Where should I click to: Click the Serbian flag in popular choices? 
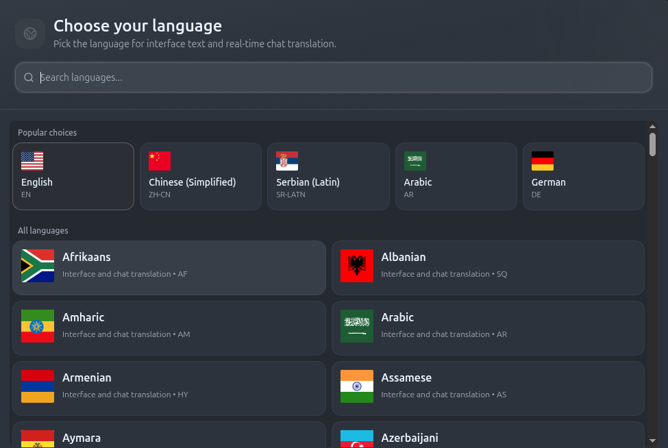tap(287, 161)
